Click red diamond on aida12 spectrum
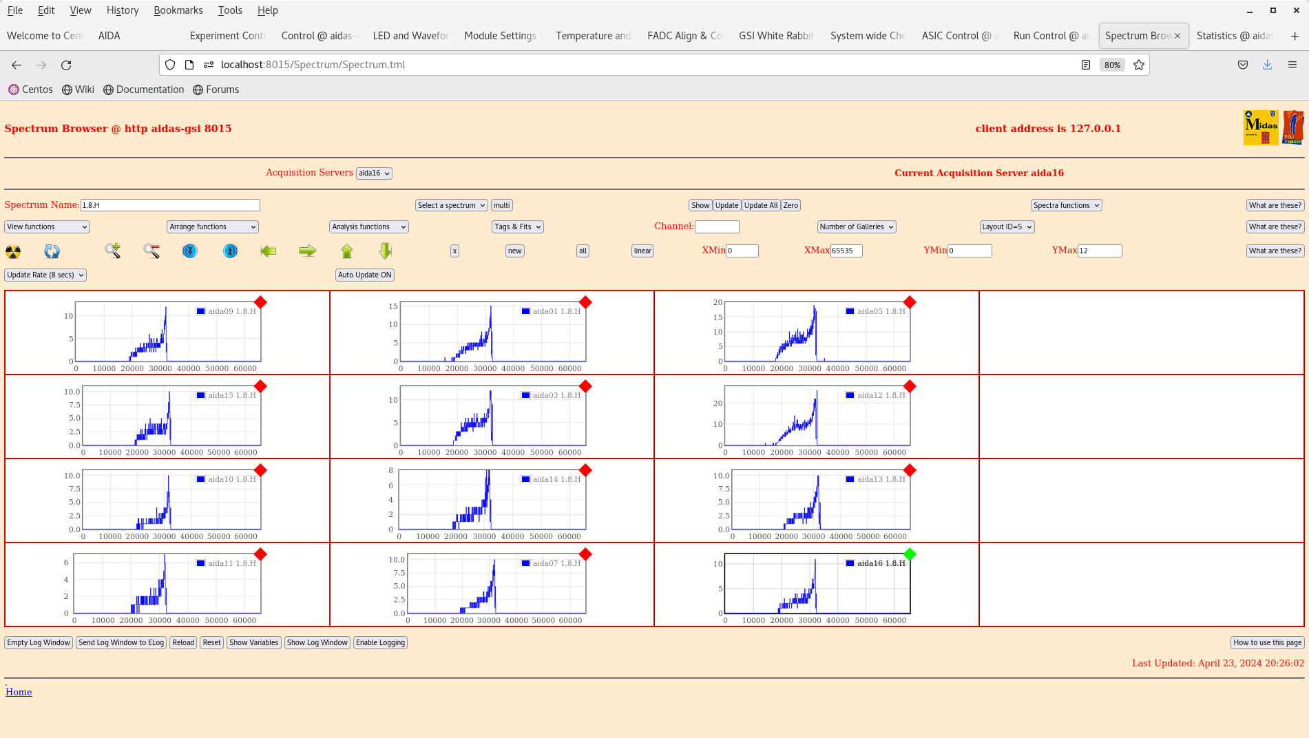 pyautogui.click(x=910, y=386)
